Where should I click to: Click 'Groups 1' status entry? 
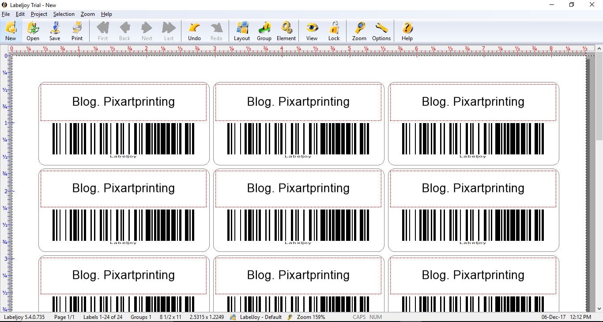(x=141, y=317)
